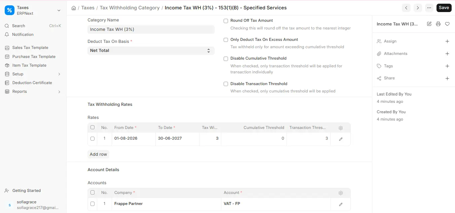
Task: Click the edit title pencil icon in sidebar
Action: pos(429,24)
